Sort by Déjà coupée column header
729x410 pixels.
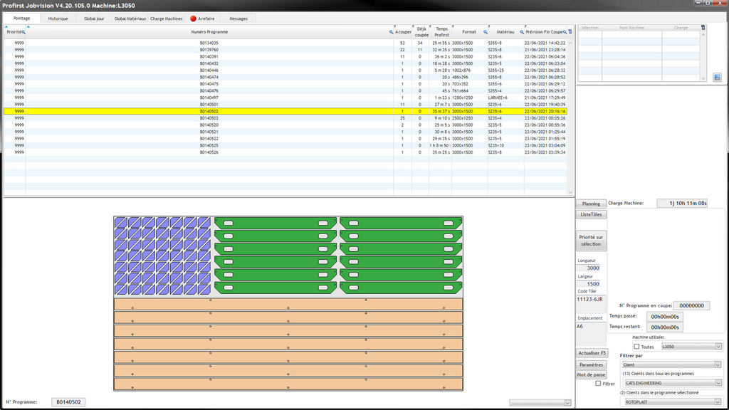point(421,32)
